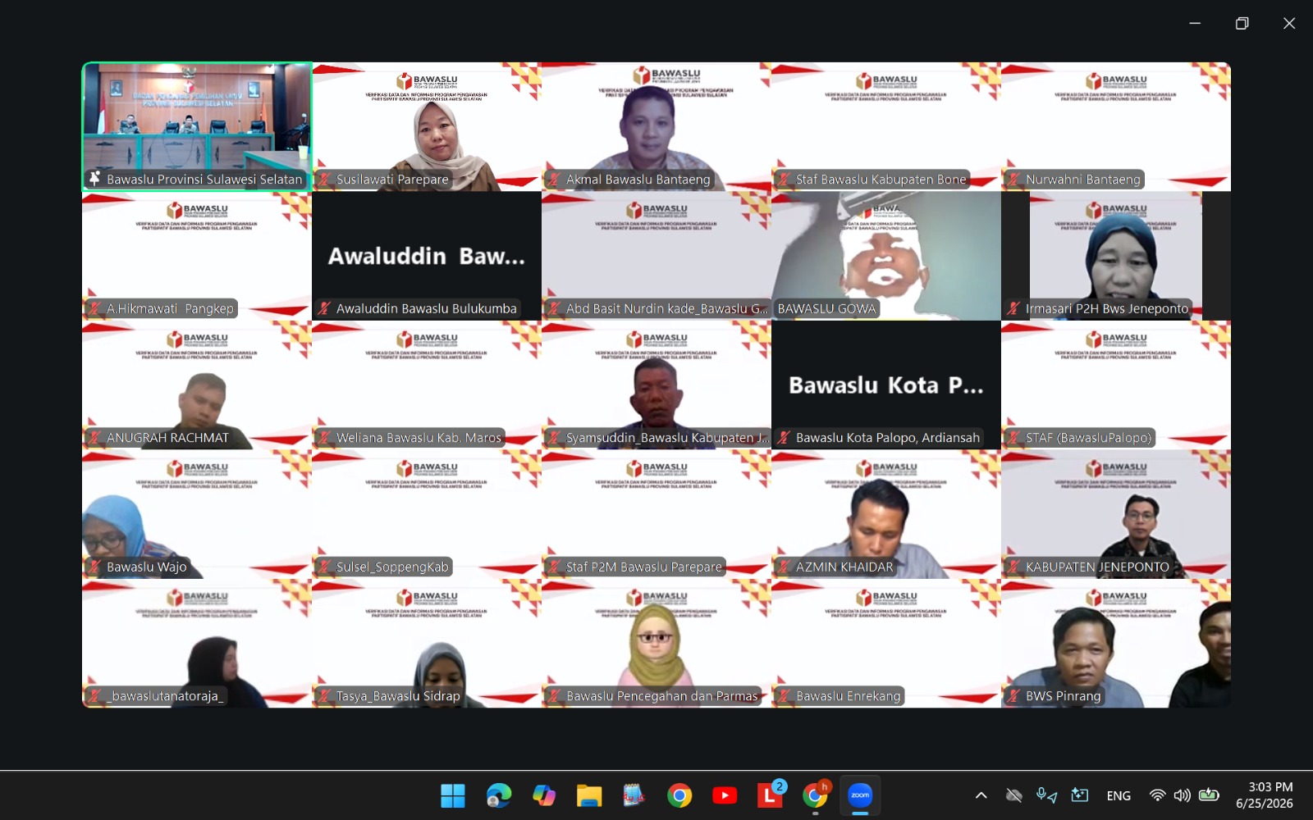Viewport: 1313px width, 820px height.
Task: Open Copilot icon in the taskbar
Action: coord(543,795)
